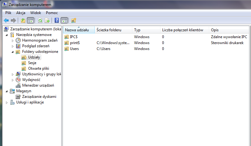Expand the Usługi i aplikacje node
The height and width of the screenshot is (146, 251).
pos(7,103)
